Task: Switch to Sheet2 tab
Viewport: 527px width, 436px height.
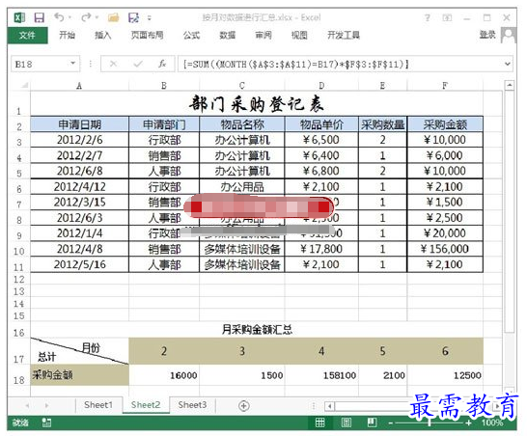Action: tap(146, 405)
